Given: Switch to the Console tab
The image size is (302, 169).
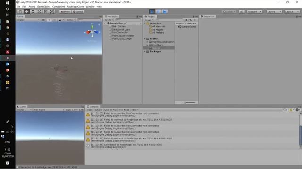Looking at the screenshot, I should click(x=92, y=107).
